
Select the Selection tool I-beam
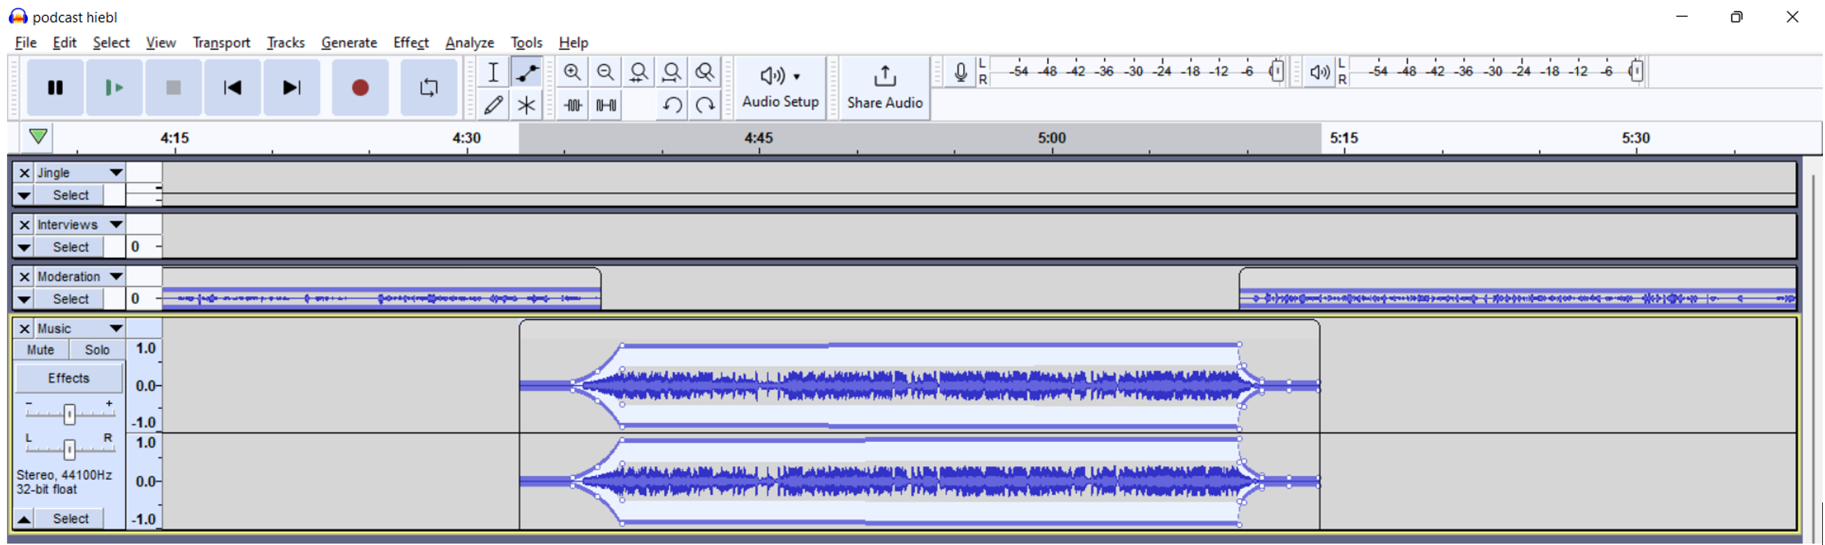493,72
